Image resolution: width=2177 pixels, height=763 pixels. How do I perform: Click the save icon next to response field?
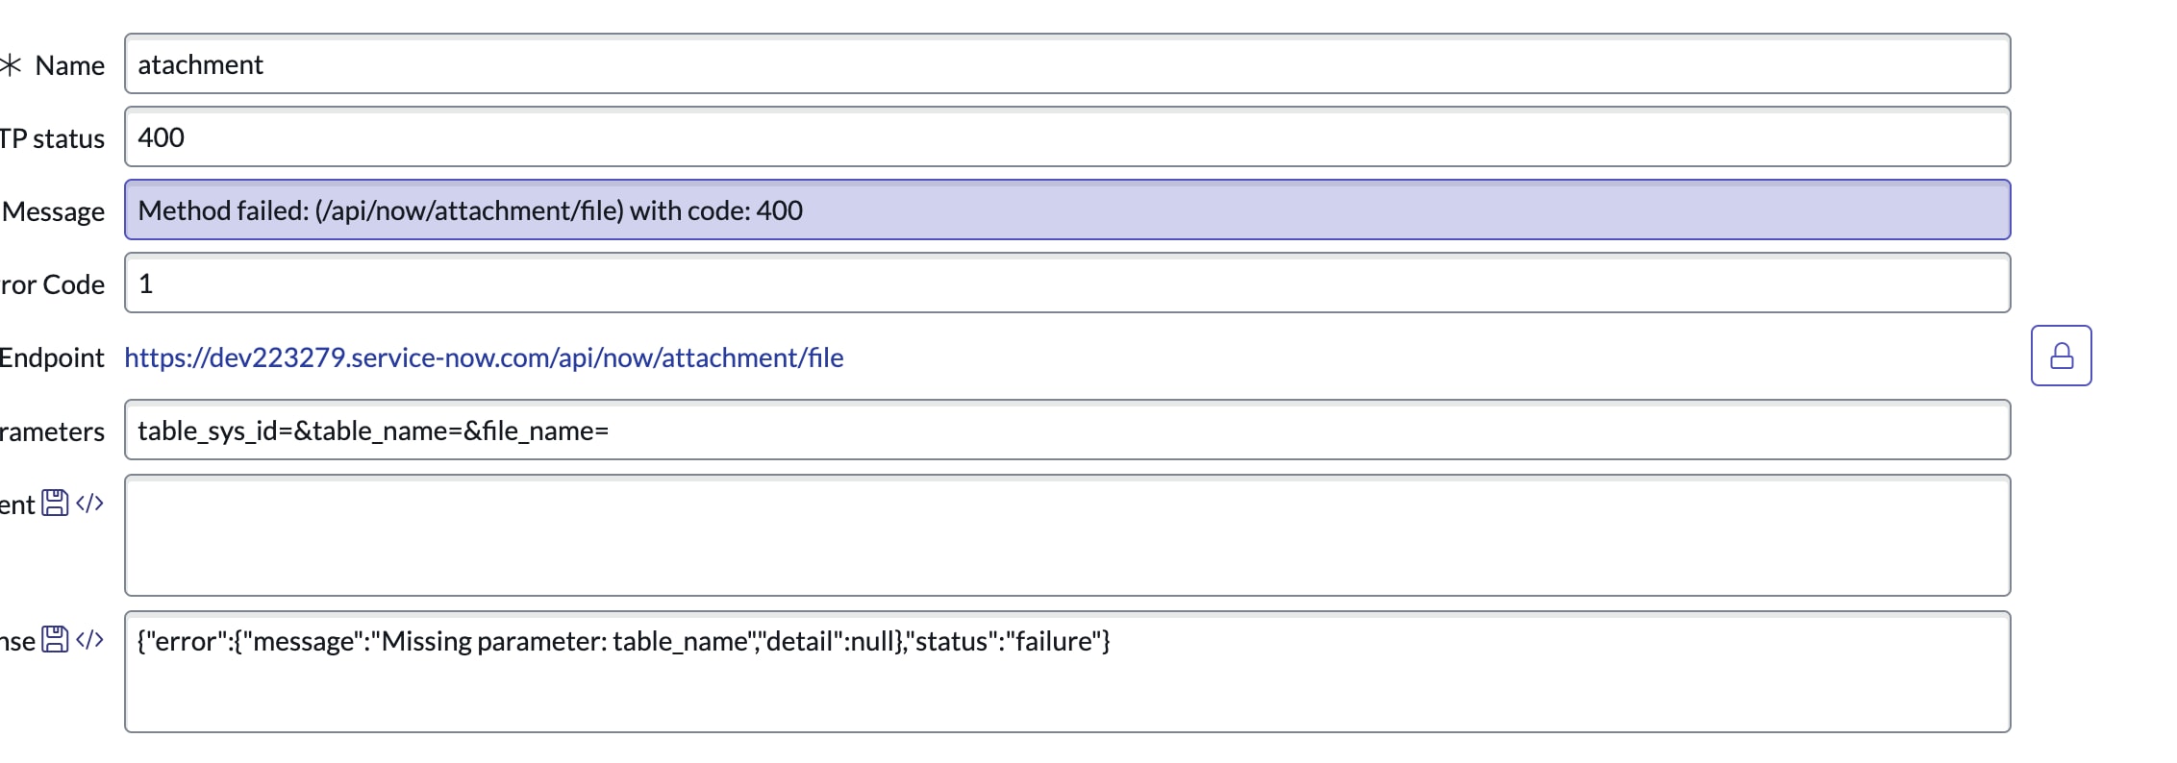pos(56,638)
